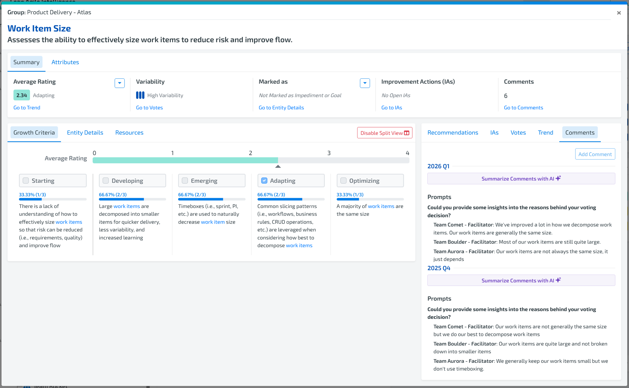Click the Average Rating progress bar
Screen dimensions: 629x388
pyautogui.click(x=251, y=160)
